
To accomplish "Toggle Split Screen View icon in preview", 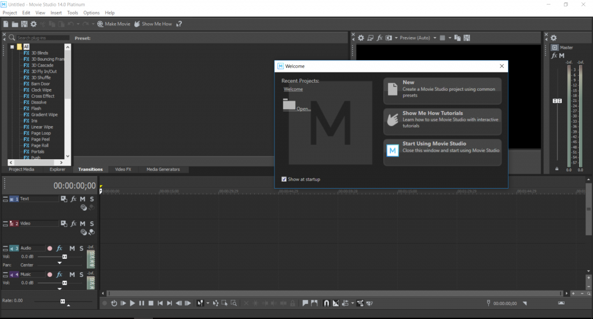I will tap(389, 38).
